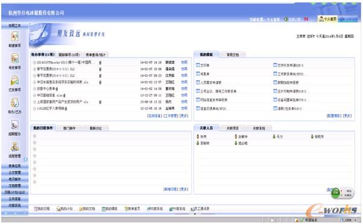Switch to the 常用文档 tab

tap(233, 55)
